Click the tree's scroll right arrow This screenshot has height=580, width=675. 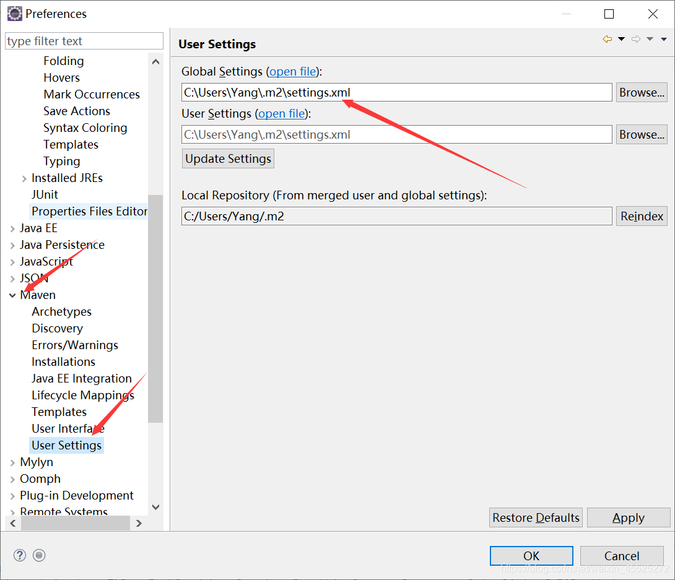tap(139, 524)
